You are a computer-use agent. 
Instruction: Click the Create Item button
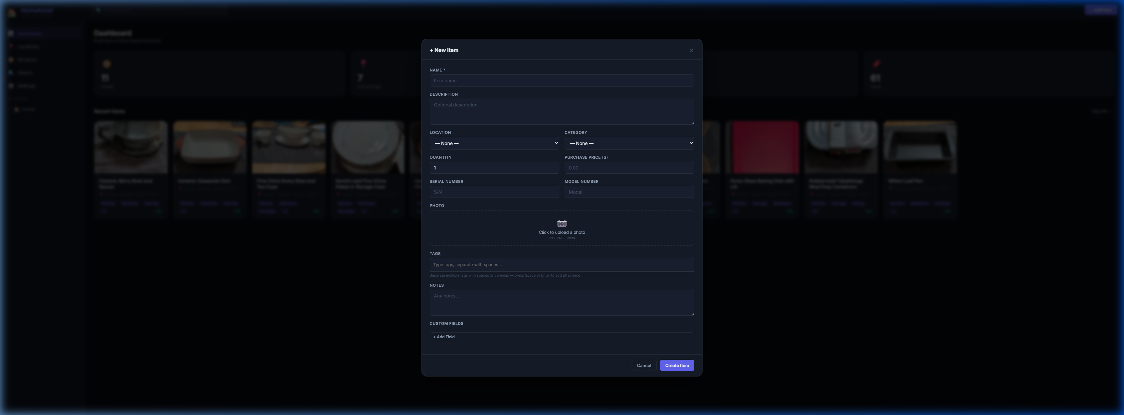677,365
